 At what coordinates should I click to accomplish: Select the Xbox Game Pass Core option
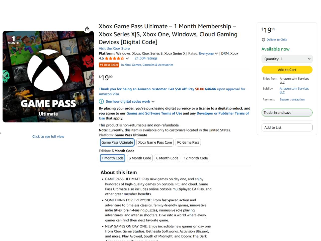[x=155, y=142]
